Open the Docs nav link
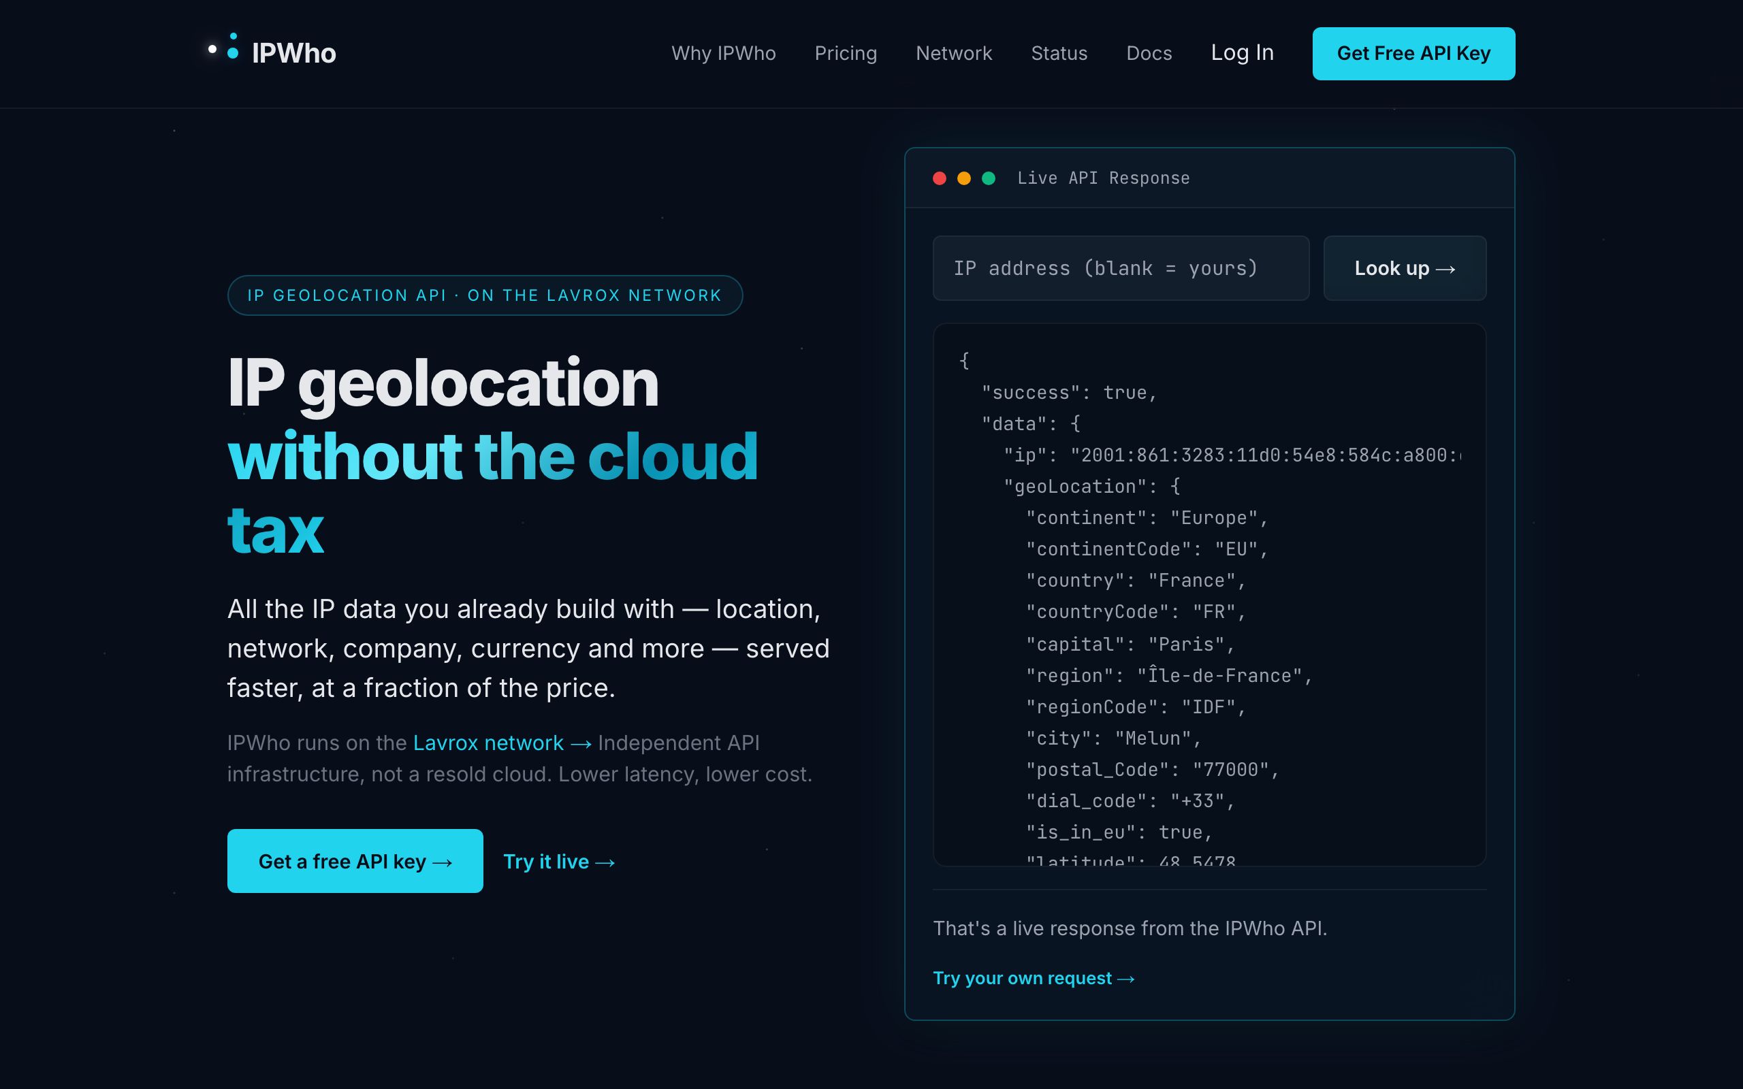 click(1149, 53)
